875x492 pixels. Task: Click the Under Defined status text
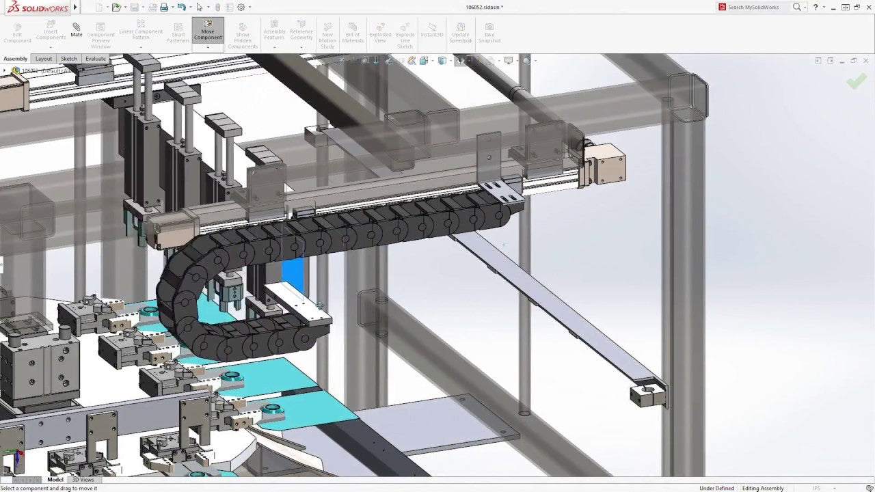point(716,489)
